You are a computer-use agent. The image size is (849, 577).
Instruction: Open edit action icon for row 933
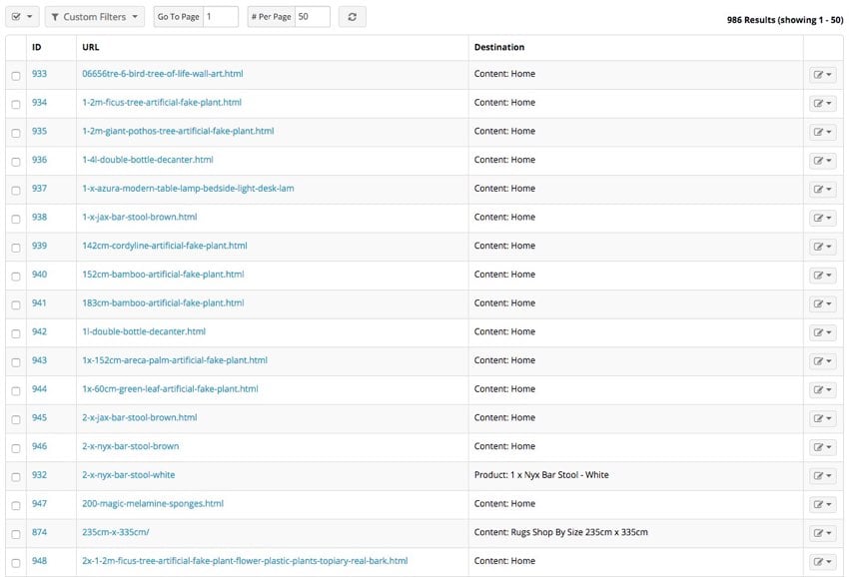[x=822, y=75]
